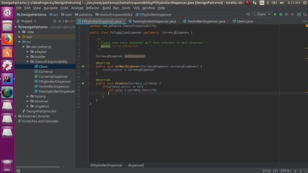Expand the factory package
Image resolution: width=308 pixels, height=173 pixels.
point(27,96)
